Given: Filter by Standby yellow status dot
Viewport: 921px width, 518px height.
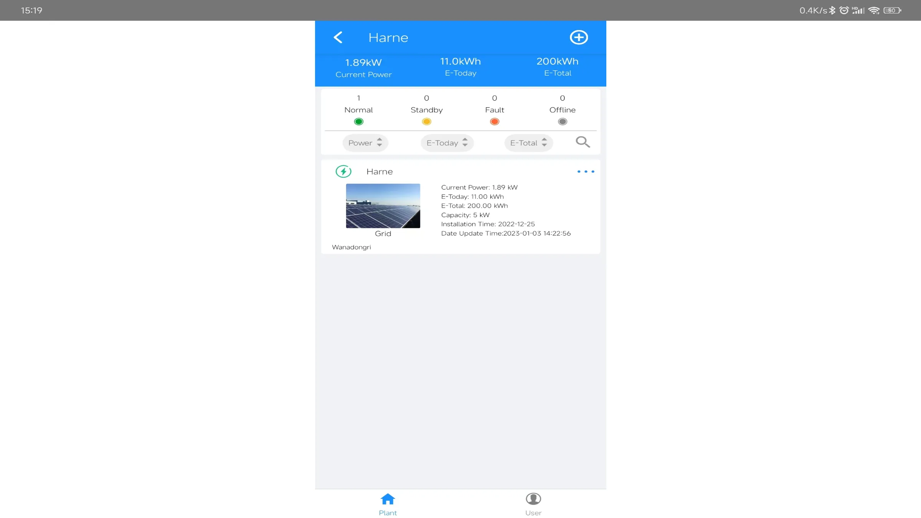Looking at the screenshot, I should pos(426,122).
